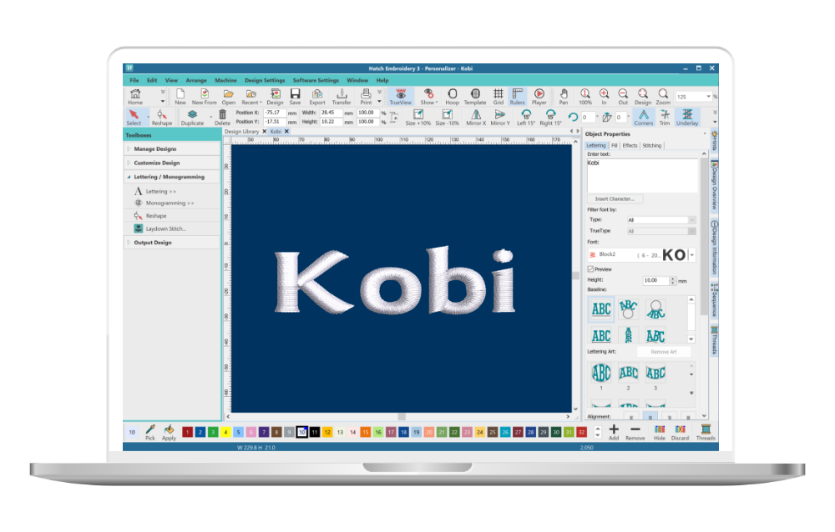The height and width of the screenshot is (532, 835).
Task: Click Laydown Stitch in the toolbox
Action: click(x=165, y=228)
